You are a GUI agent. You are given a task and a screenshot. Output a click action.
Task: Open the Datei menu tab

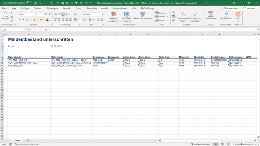(5, 8)
